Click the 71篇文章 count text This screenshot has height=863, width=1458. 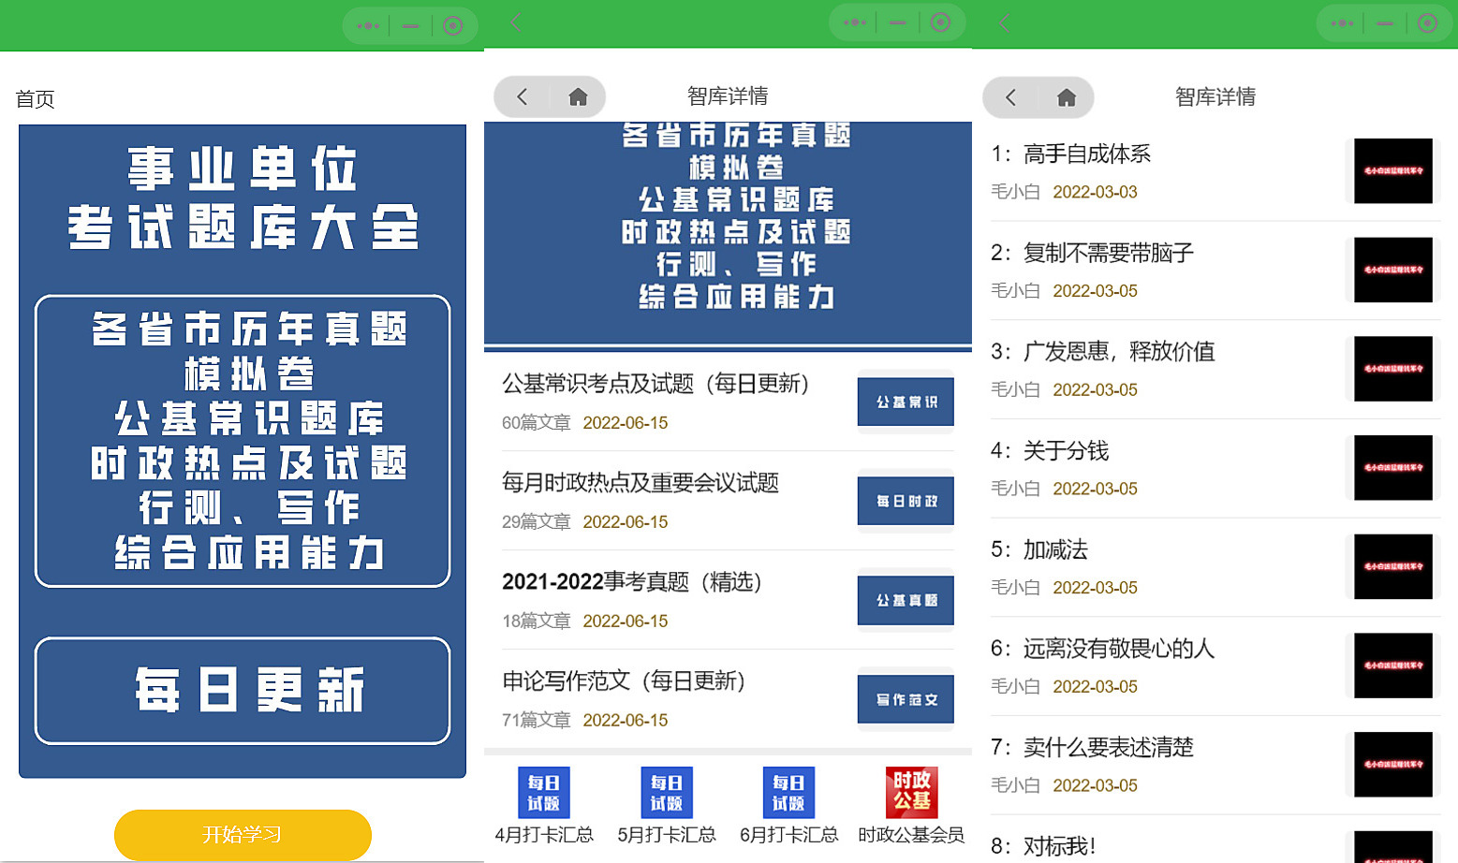[x=536, y=721]
